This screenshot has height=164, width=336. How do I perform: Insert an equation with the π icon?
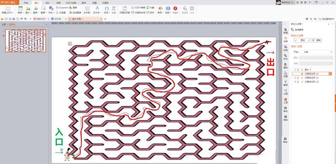point(113,8)
